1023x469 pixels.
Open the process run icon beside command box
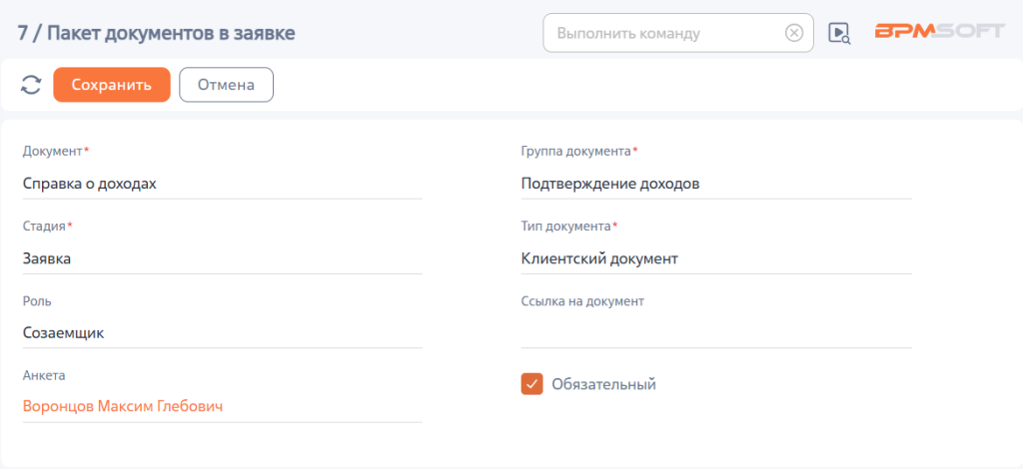click(x=839, y=33)
